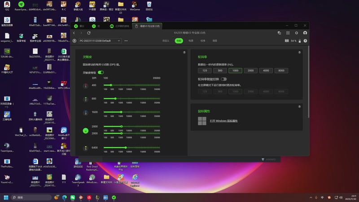Screen dimensions: 359x202
Task: Open help icon in the 鼠标属性 panel
Action: (299, 107)
